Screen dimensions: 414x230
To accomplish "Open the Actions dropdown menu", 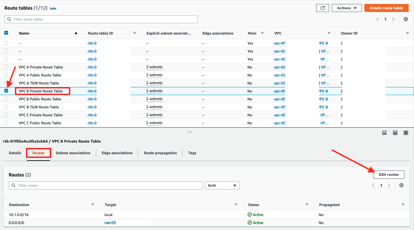I will point(347,8).
